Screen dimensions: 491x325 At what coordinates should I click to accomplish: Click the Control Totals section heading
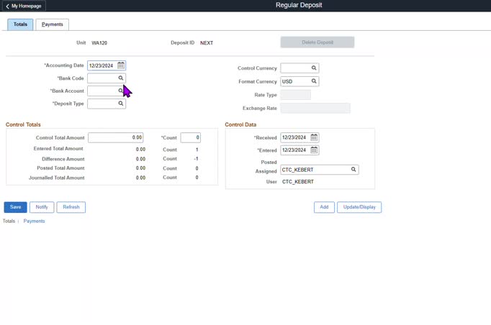pos(23,124)
